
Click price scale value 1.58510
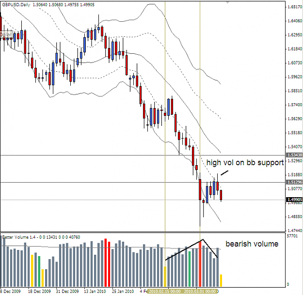pos(295,91)
